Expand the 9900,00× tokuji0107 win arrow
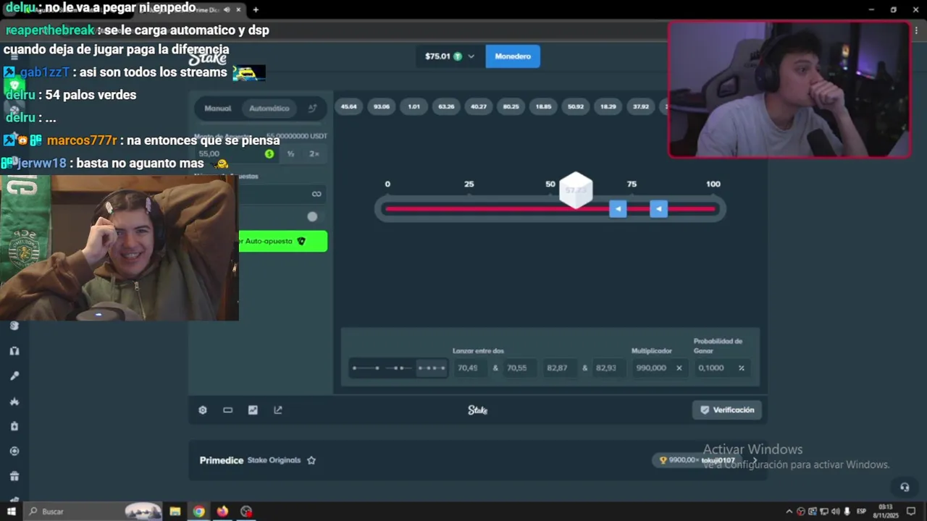 pyautogui.click(x=754, y=460)
